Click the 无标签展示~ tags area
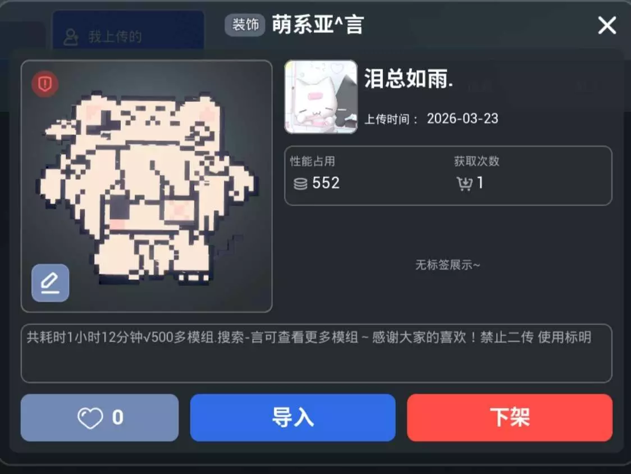The image size is (631, 474). click(447, 265)
